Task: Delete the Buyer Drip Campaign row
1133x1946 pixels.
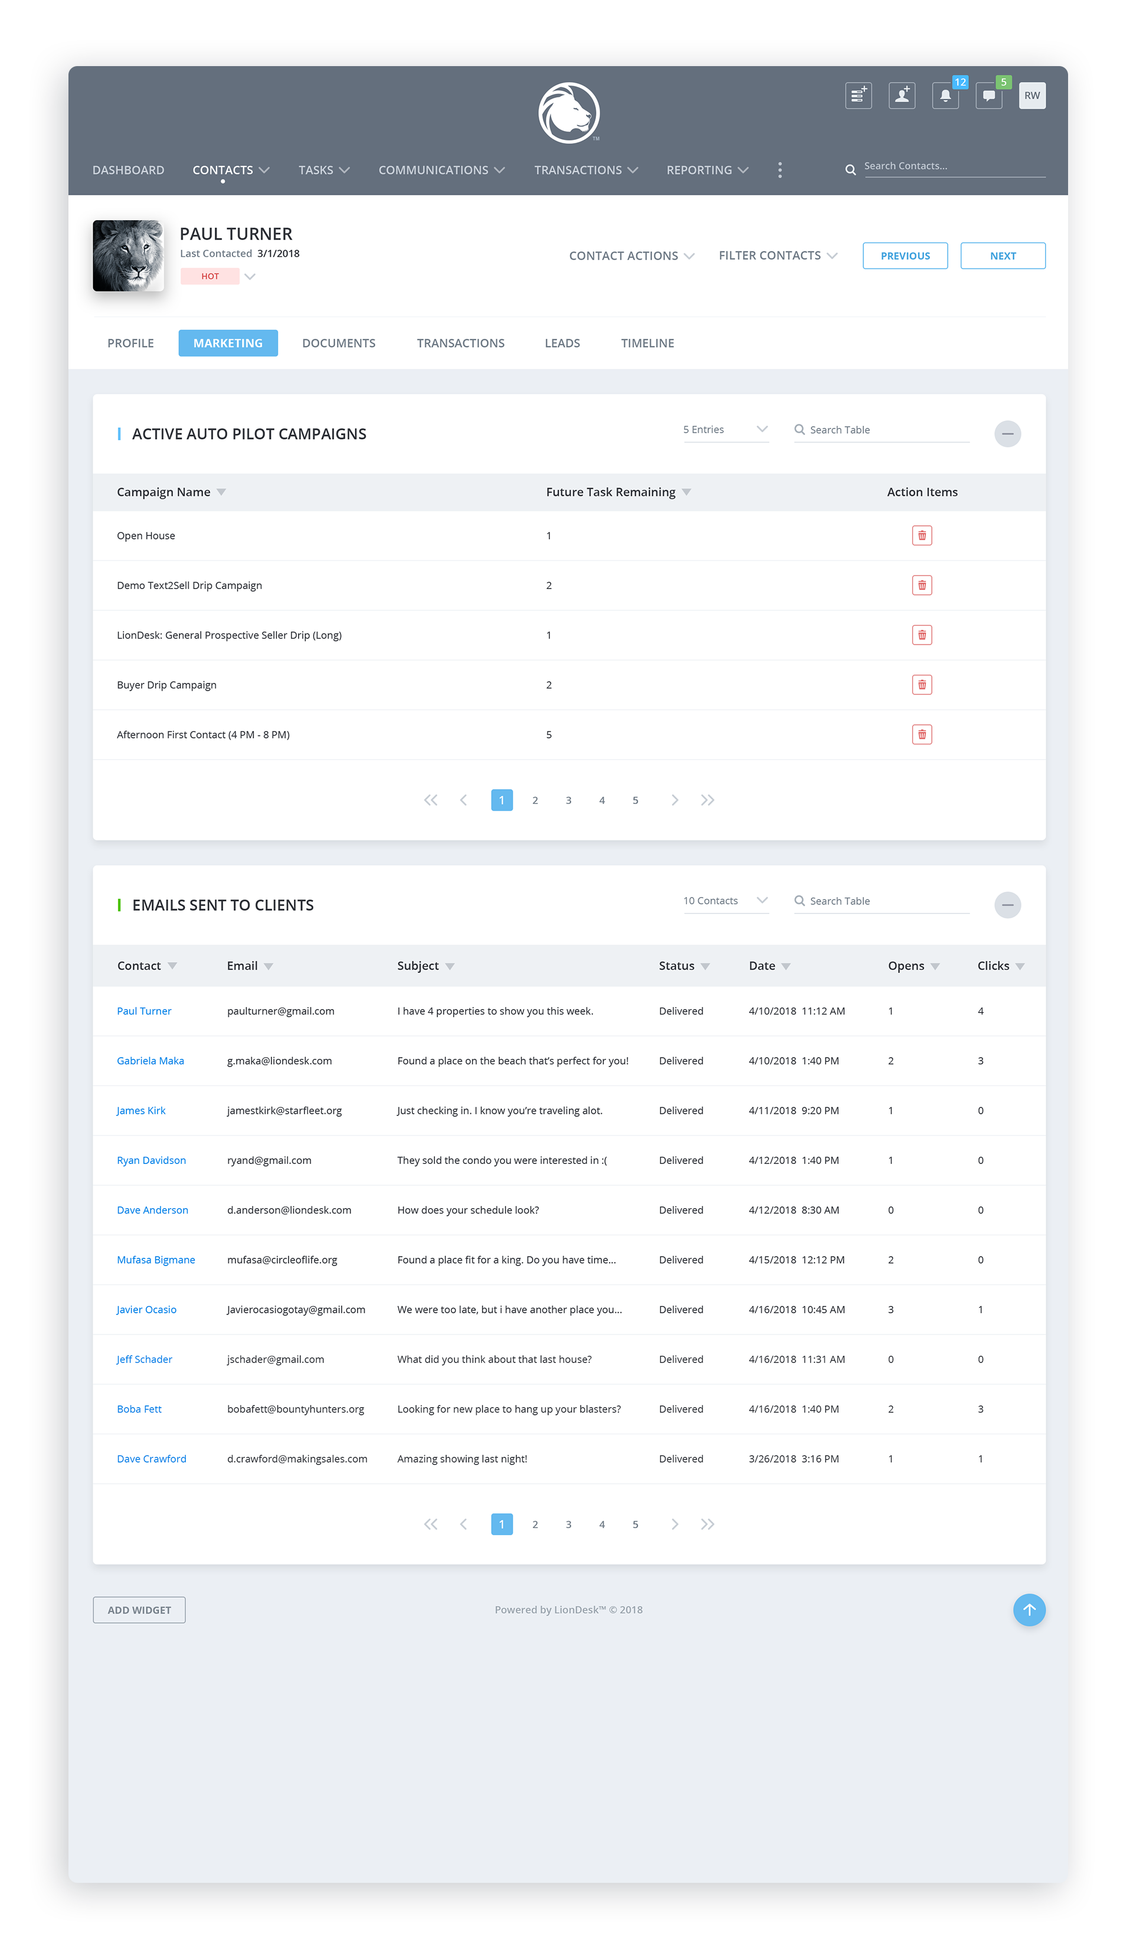Action: (922, 685)
